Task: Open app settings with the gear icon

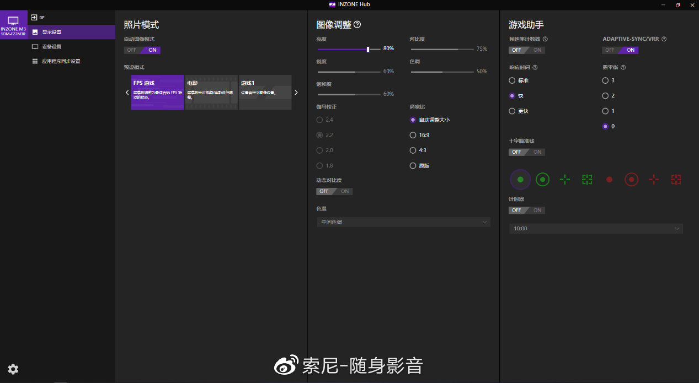Action: pyautogui.click(x=13, y=369)
